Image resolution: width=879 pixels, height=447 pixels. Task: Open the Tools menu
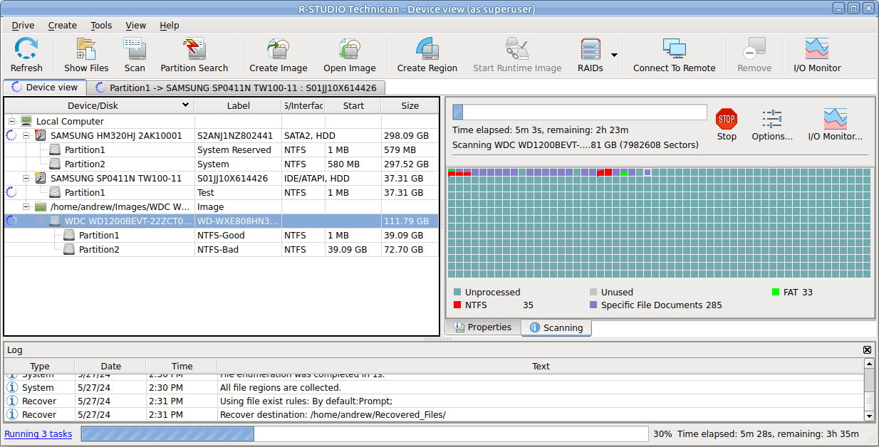pyautogui.click(x=101, y=25)
